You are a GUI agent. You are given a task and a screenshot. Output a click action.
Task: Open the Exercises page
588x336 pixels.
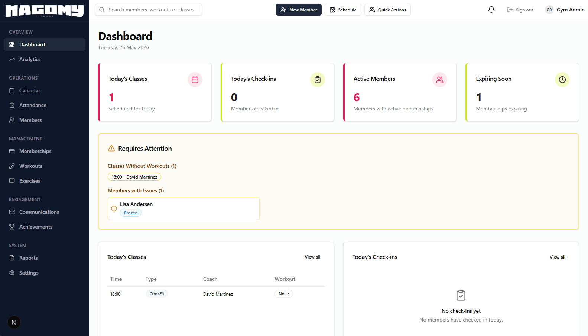tap(45, 181)
